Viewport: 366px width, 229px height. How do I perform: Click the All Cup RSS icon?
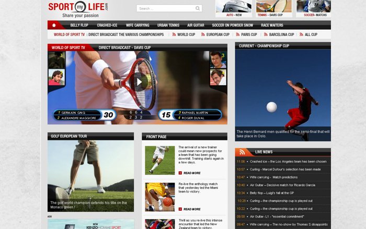click(x=301, y=35)
